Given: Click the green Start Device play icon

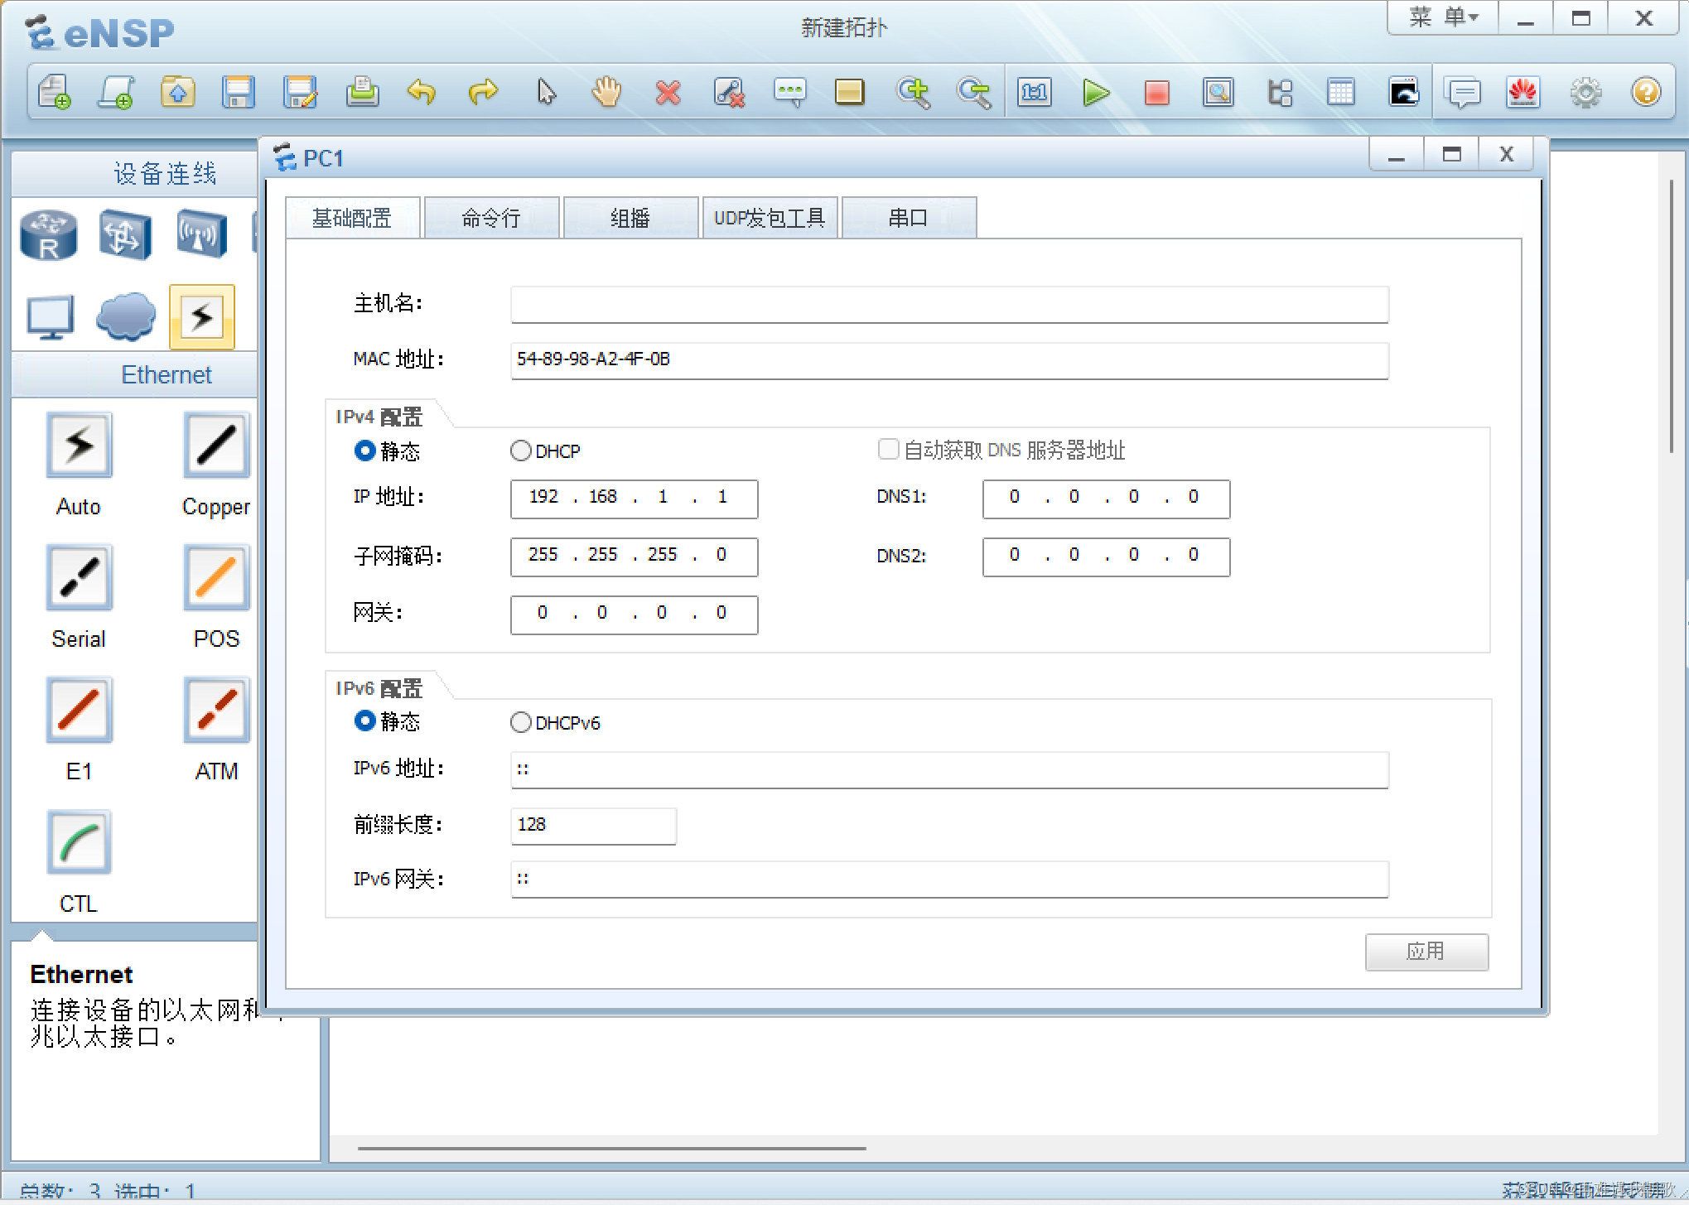Looking at the screenshot, I should (1095, 93).
